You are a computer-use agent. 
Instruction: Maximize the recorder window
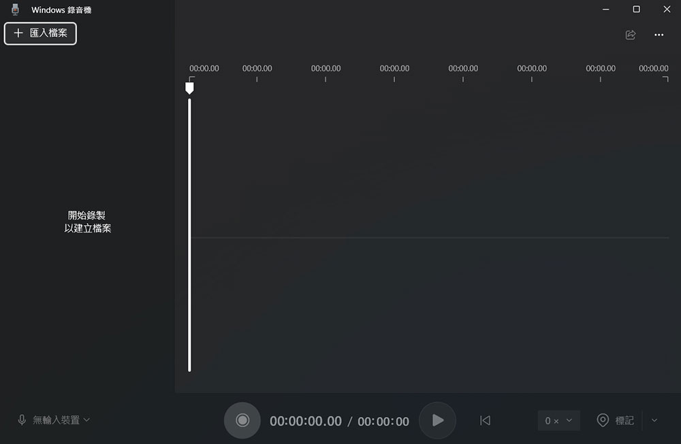coord(636,10)
